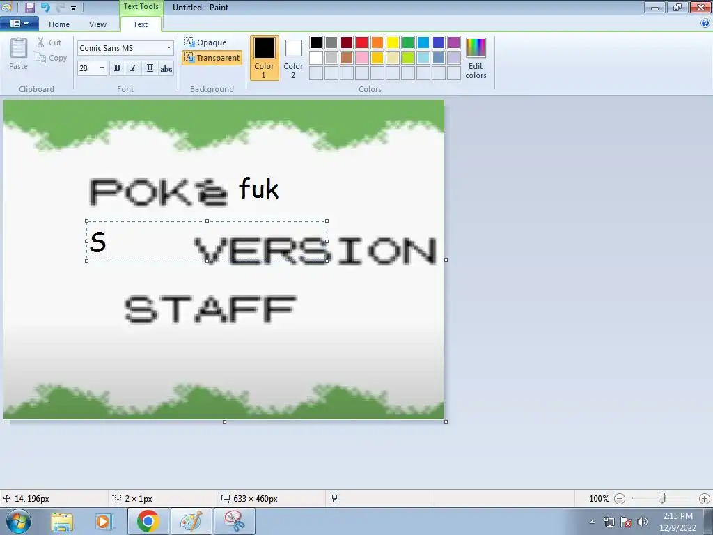Open Windows Media Player from taskbar
The height and width of the screenshot is (535, 713).
[x=104, y=522]
